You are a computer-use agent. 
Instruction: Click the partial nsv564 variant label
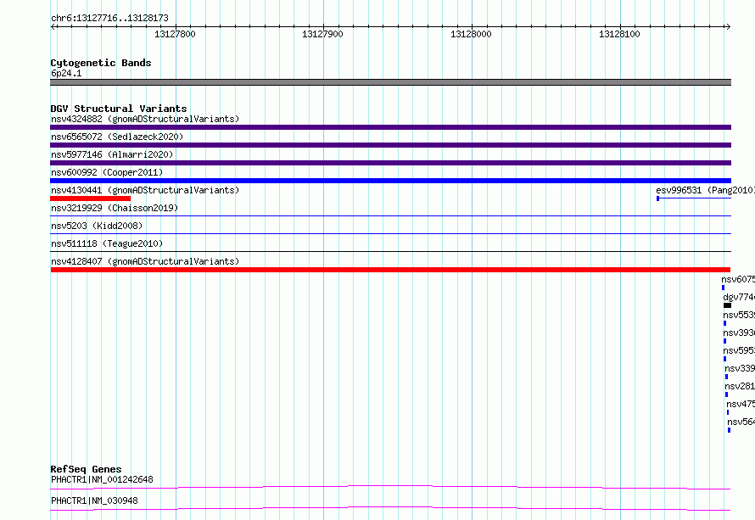pyautogui.click(x=741, y=422)
